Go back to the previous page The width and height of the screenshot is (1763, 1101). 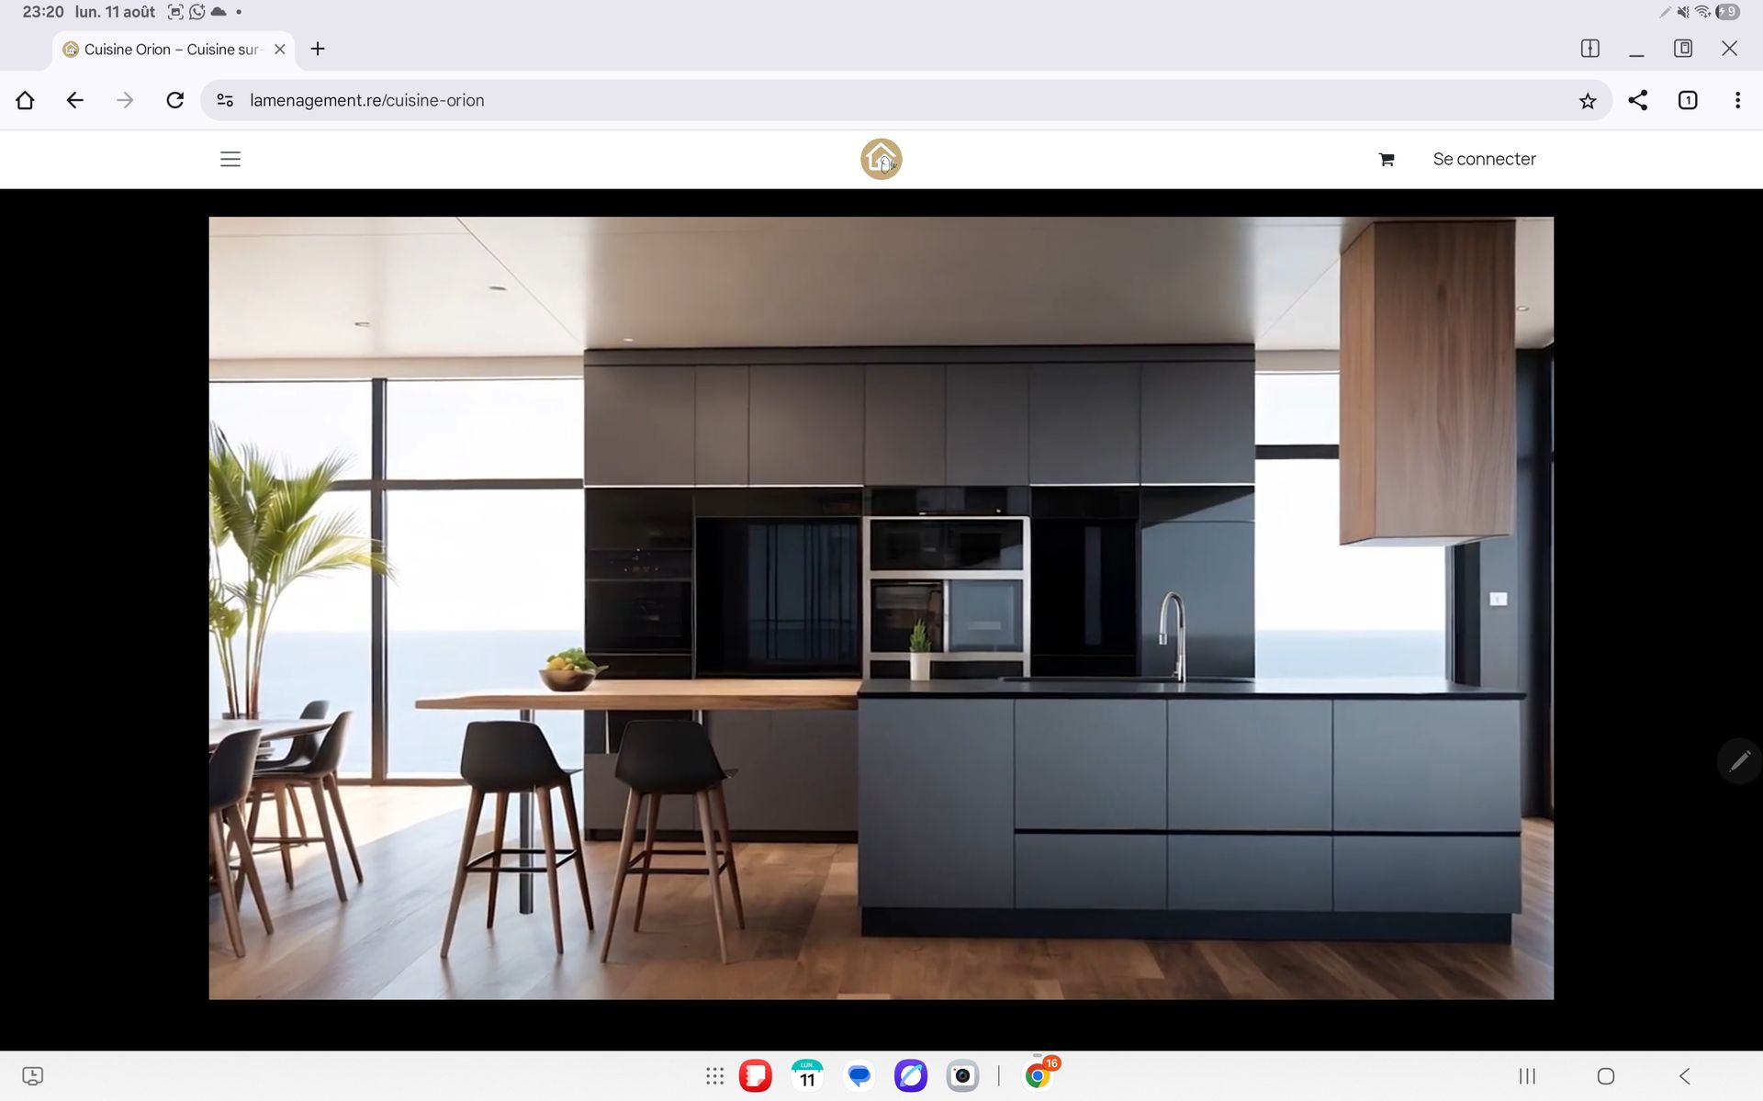[x=75, y=100]
